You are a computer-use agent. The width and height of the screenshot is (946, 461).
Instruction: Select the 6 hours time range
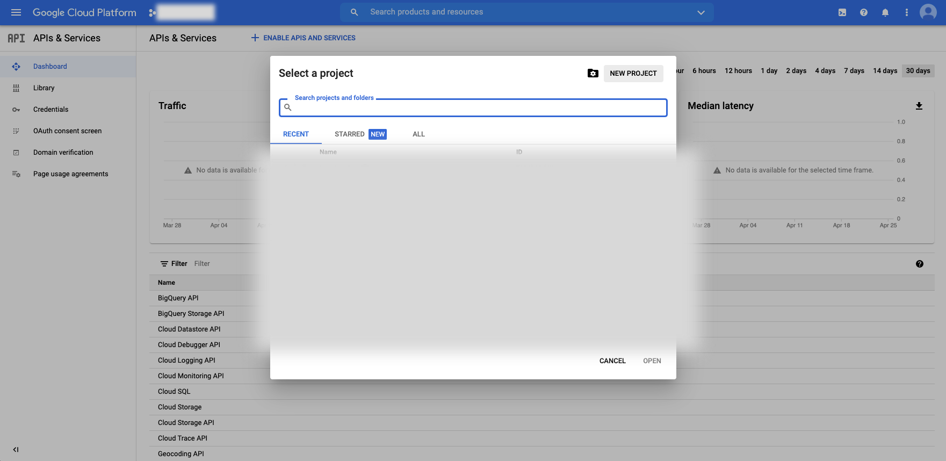point(704,71)
